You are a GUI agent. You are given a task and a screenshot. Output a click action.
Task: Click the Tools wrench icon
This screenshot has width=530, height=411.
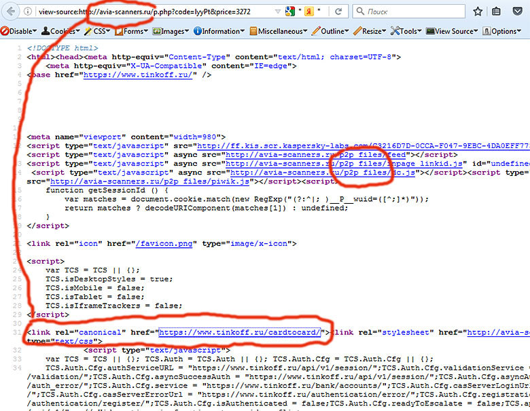(x=395, y=31)
